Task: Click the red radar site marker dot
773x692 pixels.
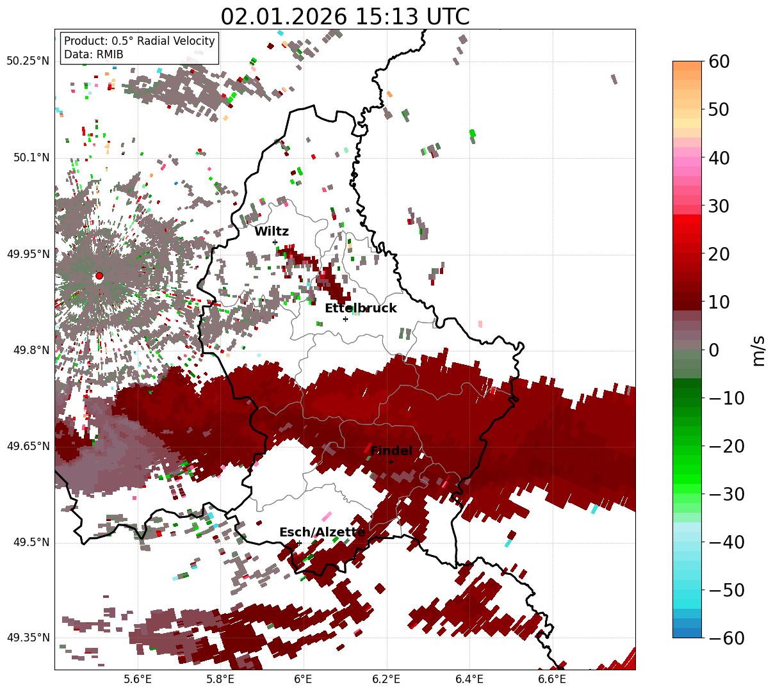Action: [x=99, y=276]
